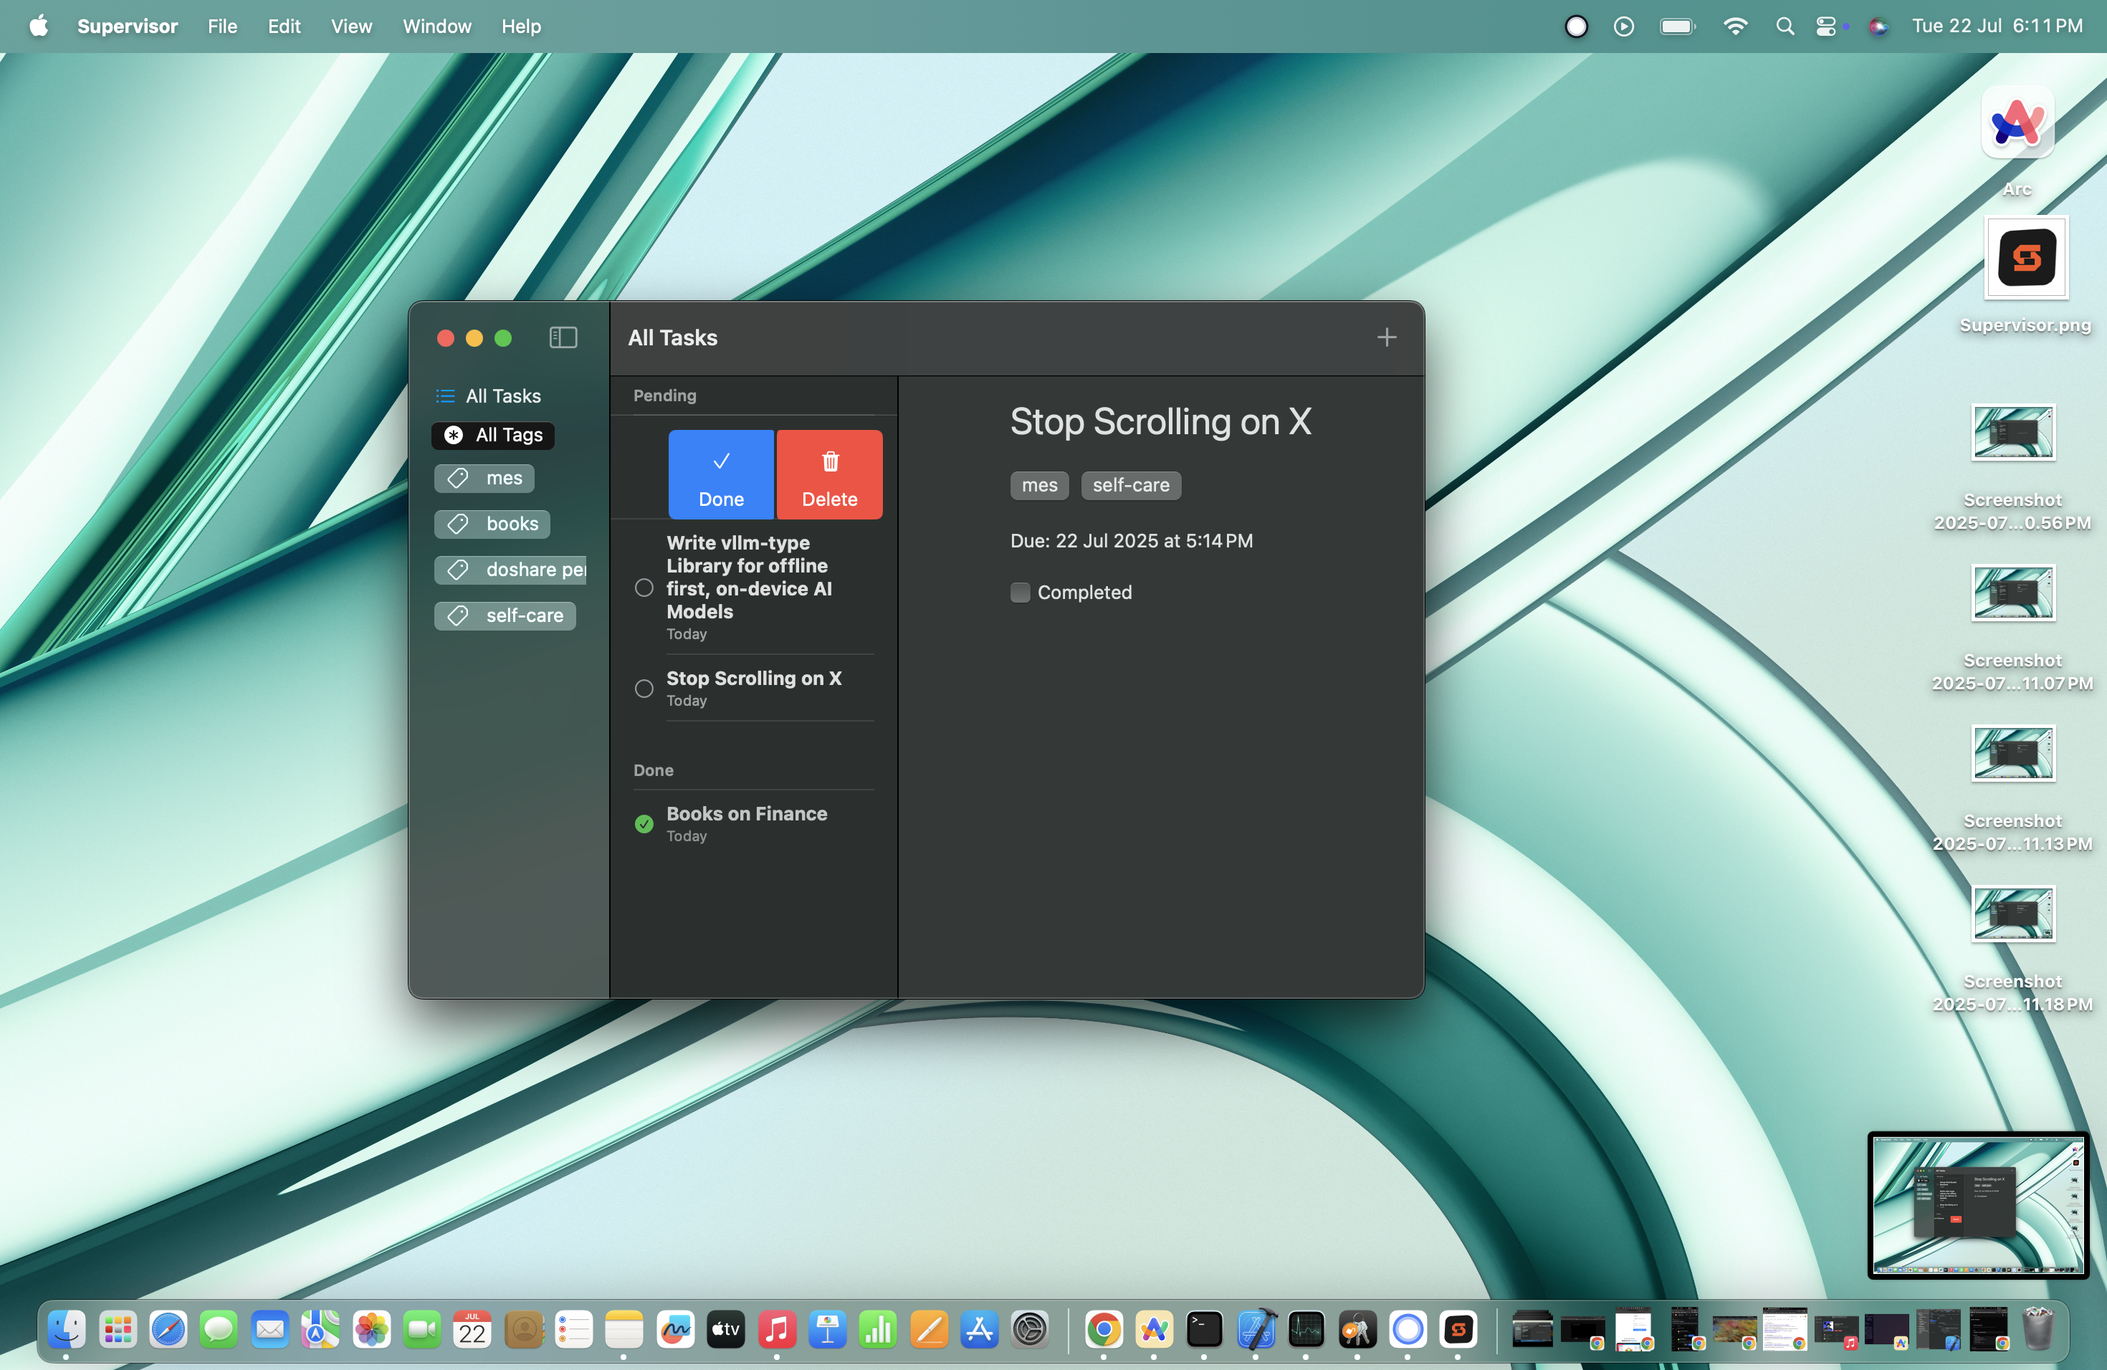Open the Edit menu

(285, 26)
